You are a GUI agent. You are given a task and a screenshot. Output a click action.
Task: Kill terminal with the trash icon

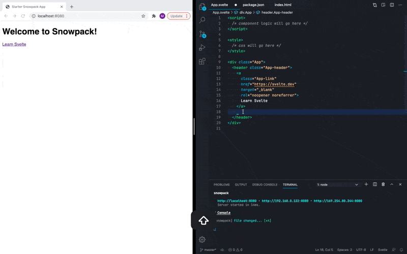[383, 184]
